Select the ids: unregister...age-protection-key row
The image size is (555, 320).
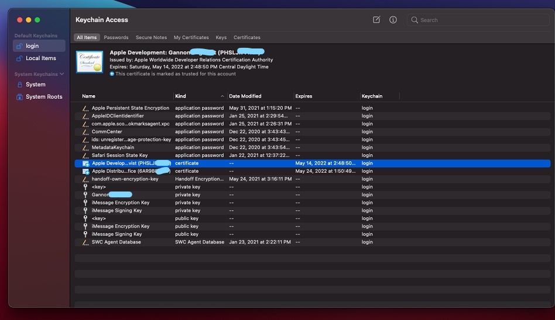tap(313, 140)
